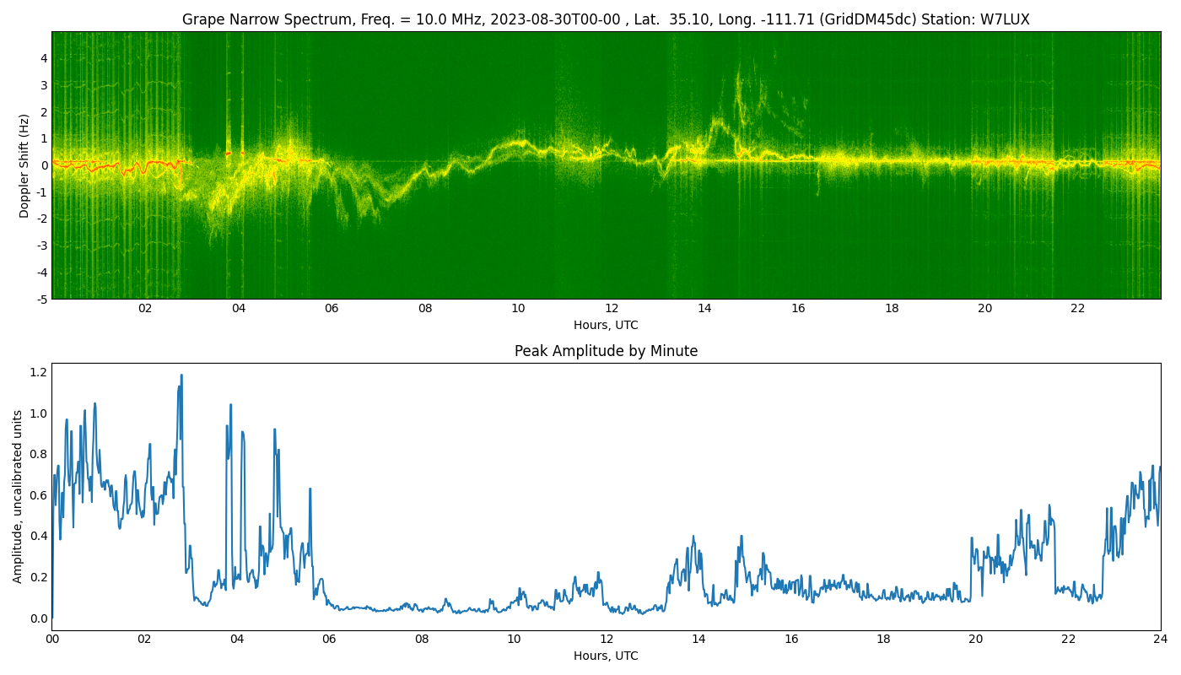Select Doppler shift tick label '-2'
The width and height of the screenshot is (1181, 675).
point(40,219)
